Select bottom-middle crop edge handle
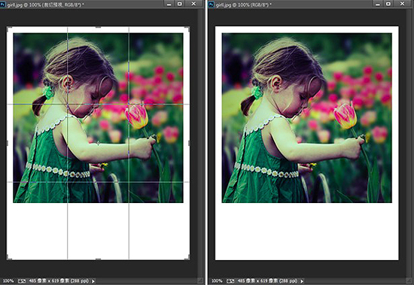Viewport: 414px width, 285px height. 98,259
